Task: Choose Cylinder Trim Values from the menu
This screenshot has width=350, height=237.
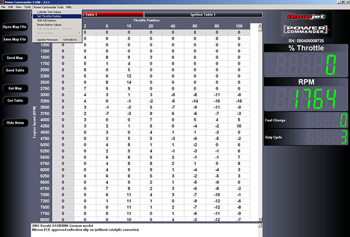Action: pos(49,12)
